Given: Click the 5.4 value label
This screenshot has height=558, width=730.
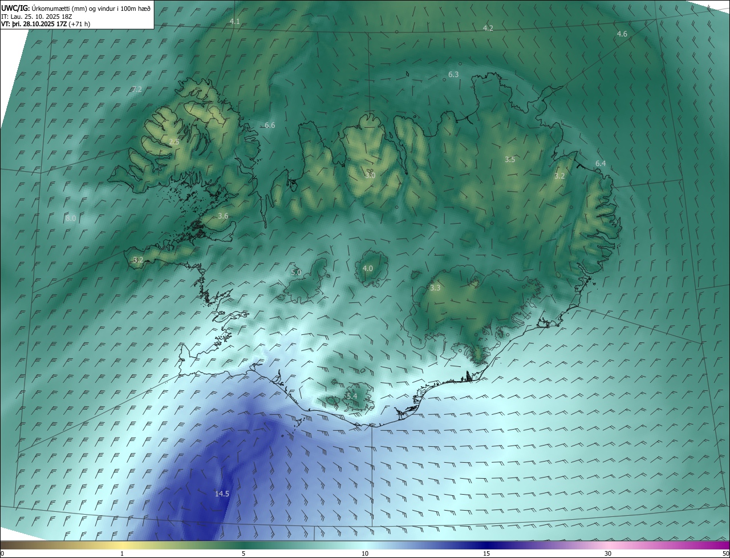Looking at the screenshot, I should coord(352,396).
